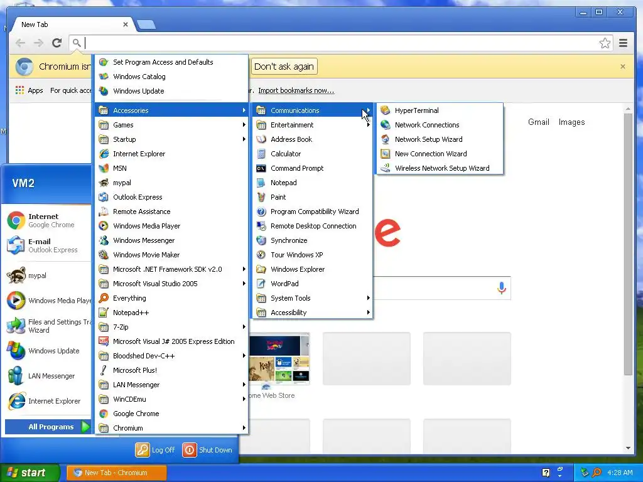Launch Command Prompt

coord(313,168)
